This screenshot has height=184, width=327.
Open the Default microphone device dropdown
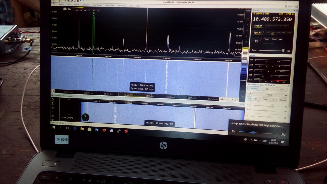pos(270,95)
